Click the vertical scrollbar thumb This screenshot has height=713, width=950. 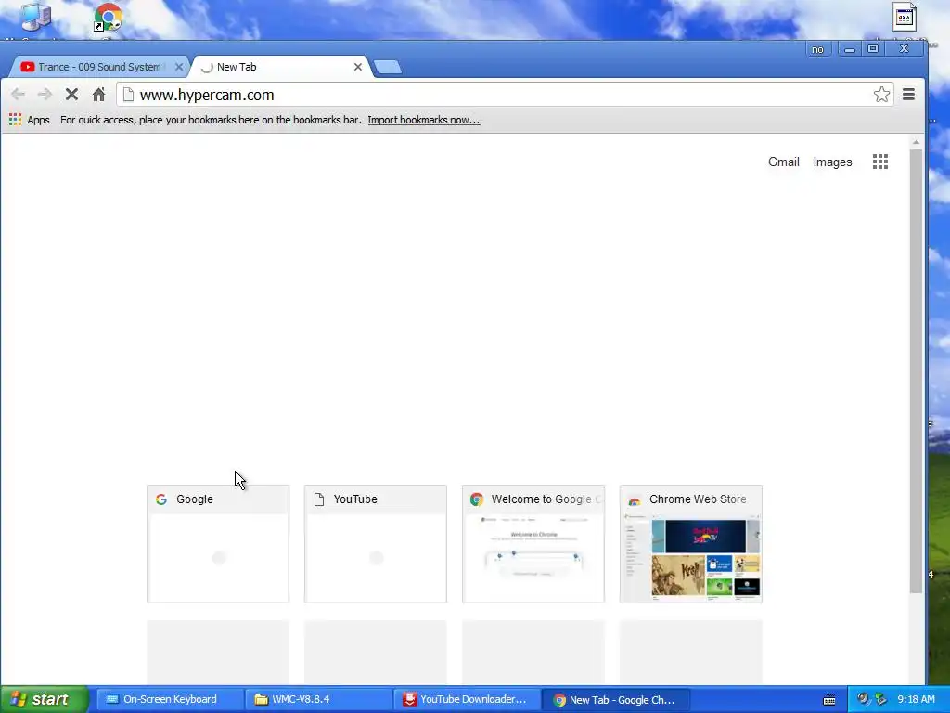[x=916, y=371]
